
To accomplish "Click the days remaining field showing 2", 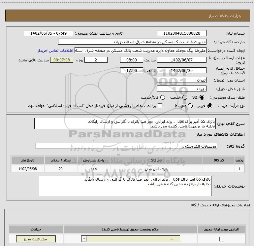I will tap(96, 60).
